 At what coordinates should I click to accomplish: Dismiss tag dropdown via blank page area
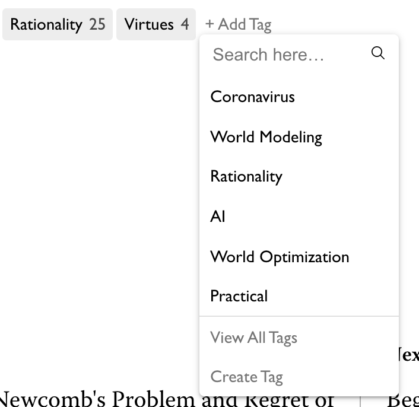99,187
